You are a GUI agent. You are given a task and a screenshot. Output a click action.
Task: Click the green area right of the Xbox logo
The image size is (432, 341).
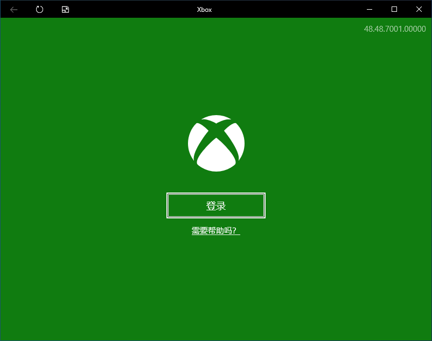pos(323,143)
